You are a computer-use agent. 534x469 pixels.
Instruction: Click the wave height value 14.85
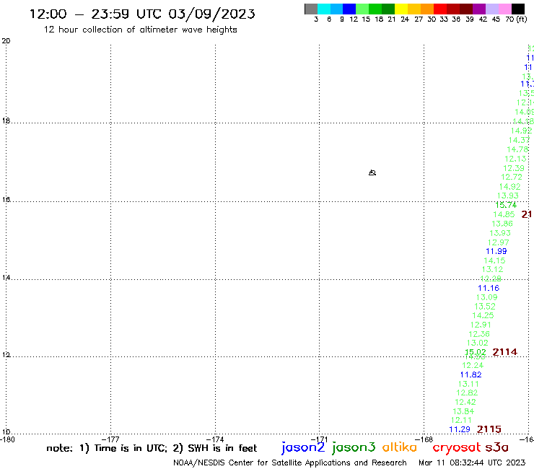(504, 214)
